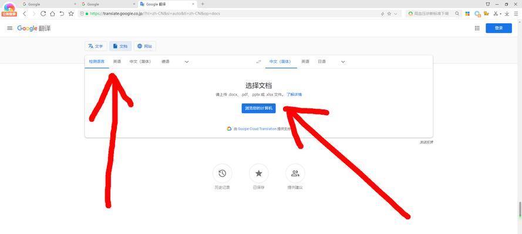The image size is (522, 234).
Task: Click the 发送反馈 feedback link
Action: (426, 142)
